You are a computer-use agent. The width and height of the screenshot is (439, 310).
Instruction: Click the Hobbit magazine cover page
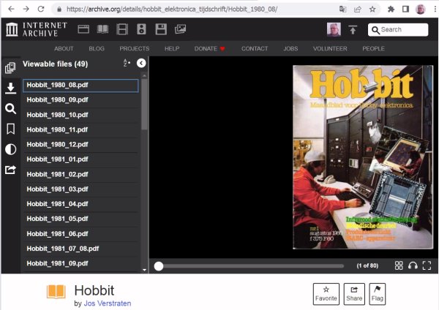click(363, 157)
